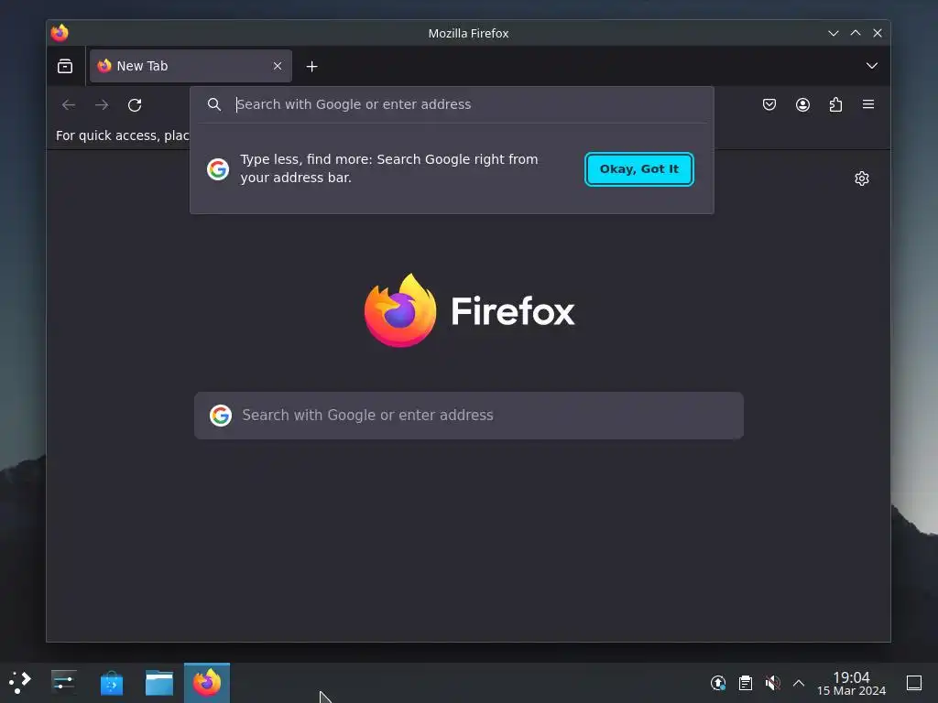
Task: Click the Google icon in page search box
Action: pyautogui.click(x=220, y=416)
